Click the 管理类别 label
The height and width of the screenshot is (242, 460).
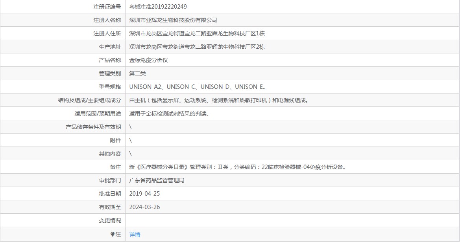[x=110, y=73]
